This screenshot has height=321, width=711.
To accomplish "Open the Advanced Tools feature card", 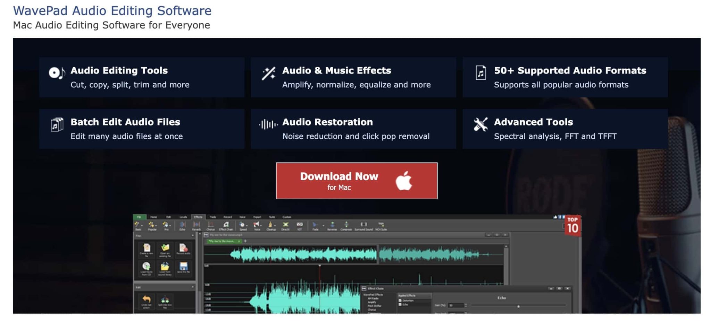I will point(565,129).
